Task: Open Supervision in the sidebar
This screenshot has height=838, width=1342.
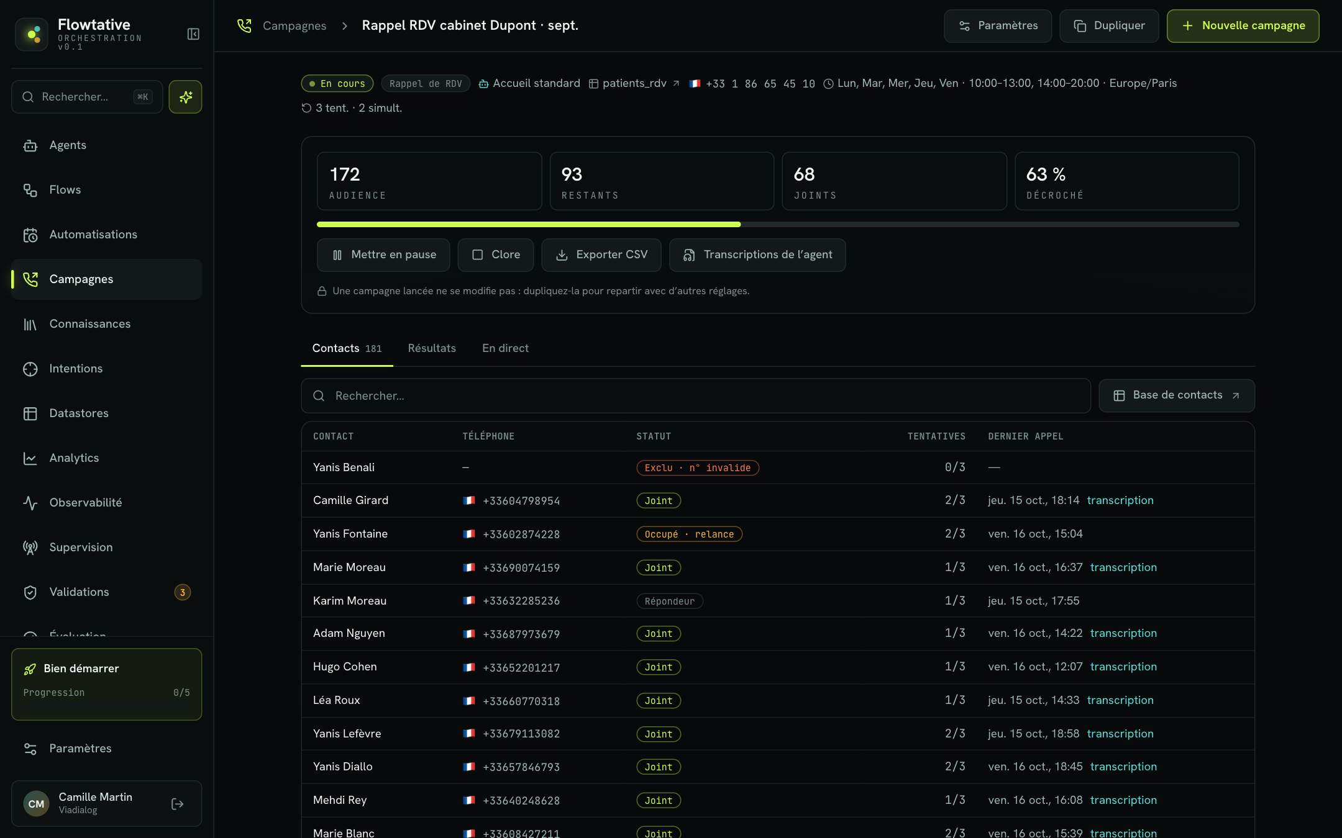Action: pyautogui.click(x=106, y=547)
